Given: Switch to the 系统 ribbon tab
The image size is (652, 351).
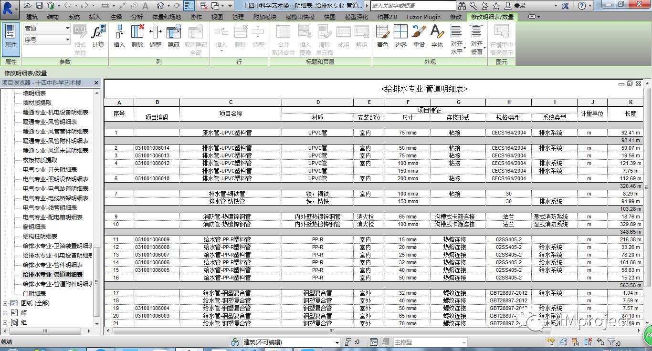Looking at the screenshot, I should tap(74, 17).
